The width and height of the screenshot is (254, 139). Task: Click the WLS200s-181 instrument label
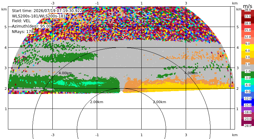[x=39, y=16]
